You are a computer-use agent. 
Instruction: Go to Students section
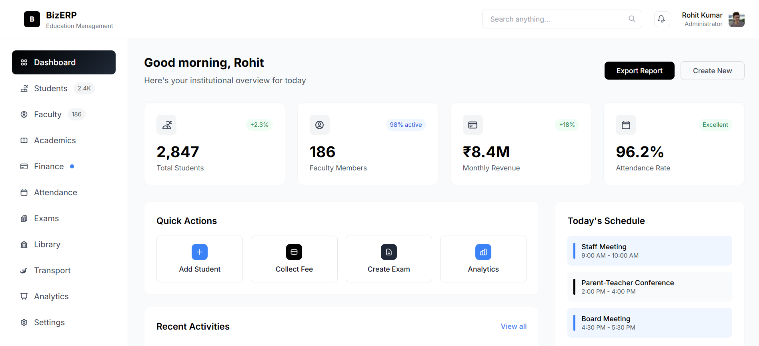pos(64,88)
